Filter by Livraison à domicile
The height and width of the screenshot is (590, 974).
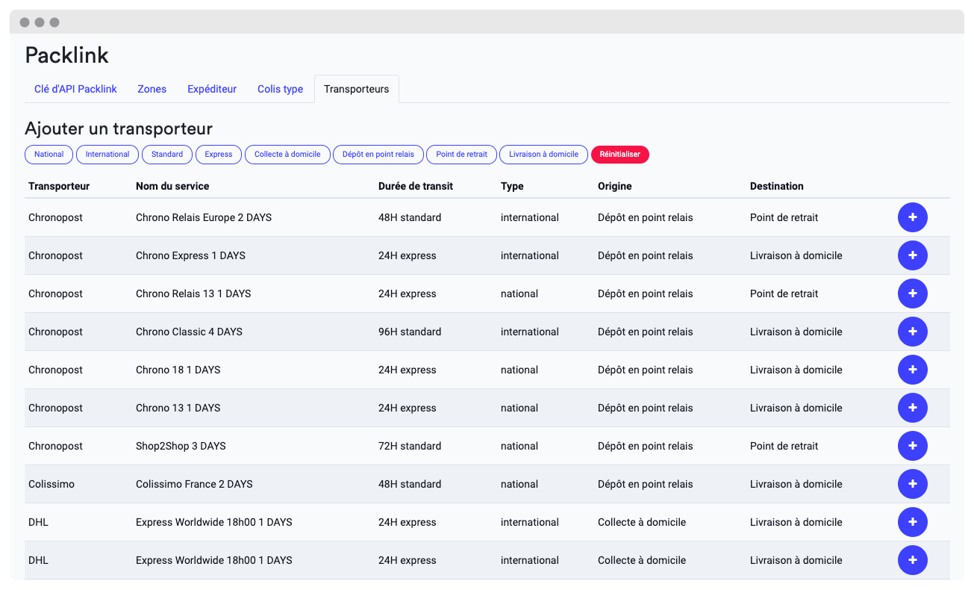[543, 155]
